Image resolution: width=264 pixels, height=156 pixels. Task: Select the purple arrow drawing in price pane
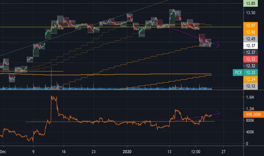[x=194, y=36]
